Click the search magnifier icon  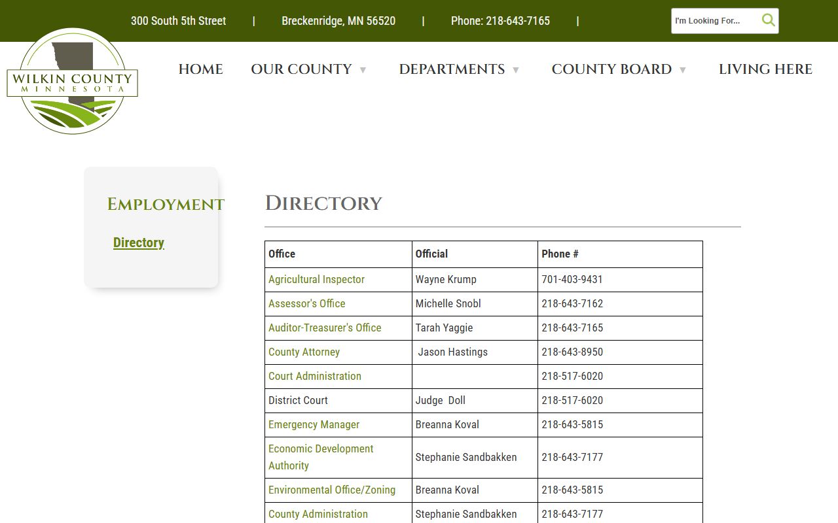point(768,20)
